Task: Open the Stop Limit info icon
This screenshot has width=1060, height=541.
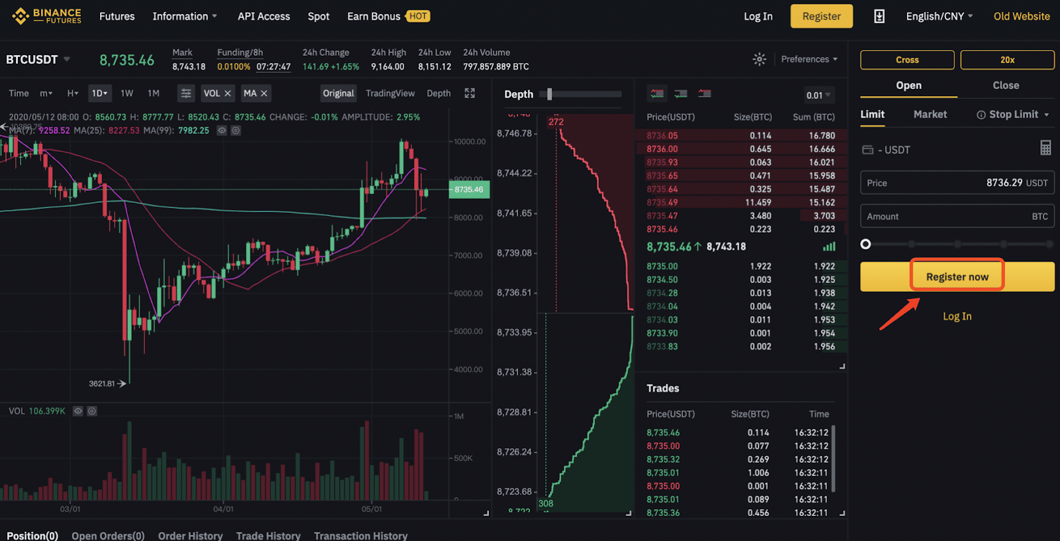Action: 981,115
